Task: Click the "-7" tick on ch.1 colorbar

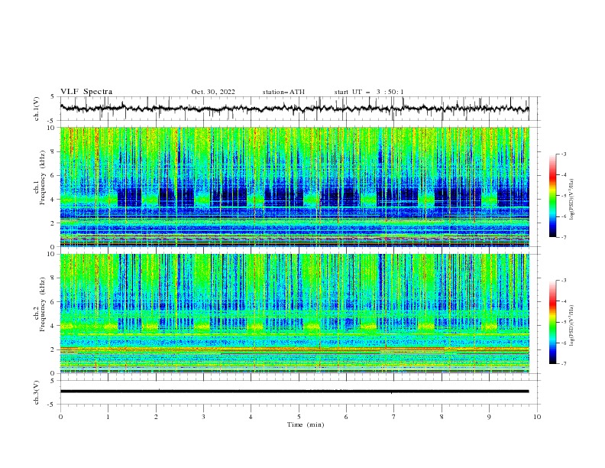Action: [563, 237]
